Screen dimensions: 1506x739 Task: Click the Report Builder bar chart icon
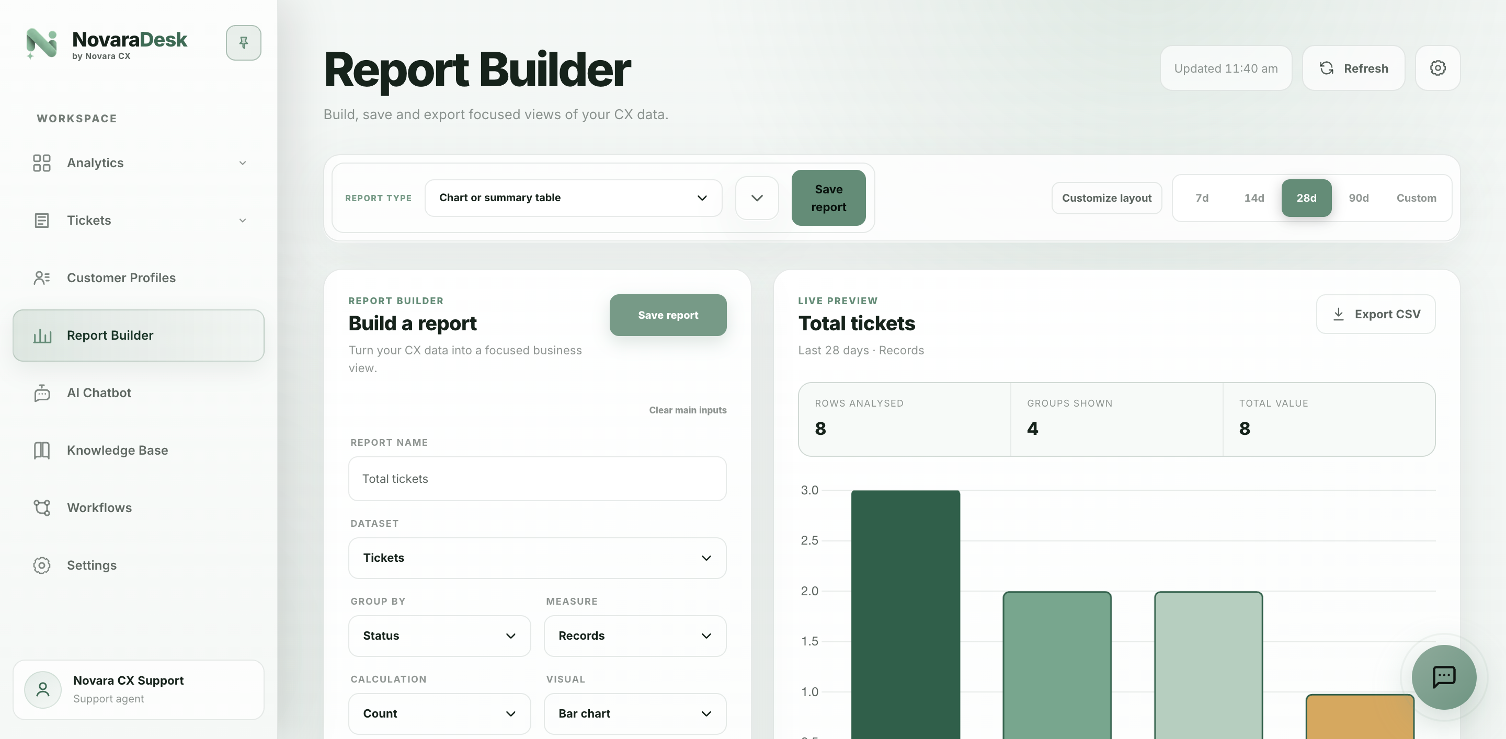pos(42,336)
